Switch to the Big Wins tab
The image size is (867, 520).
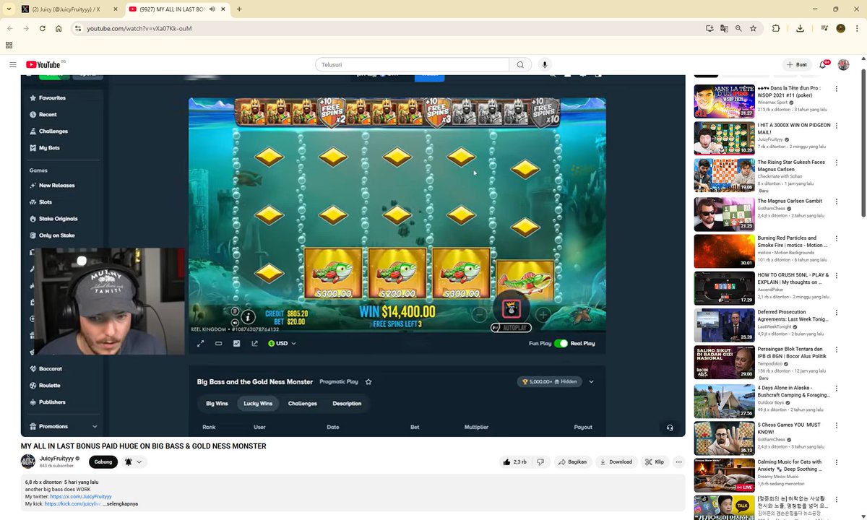pos(217,404)
